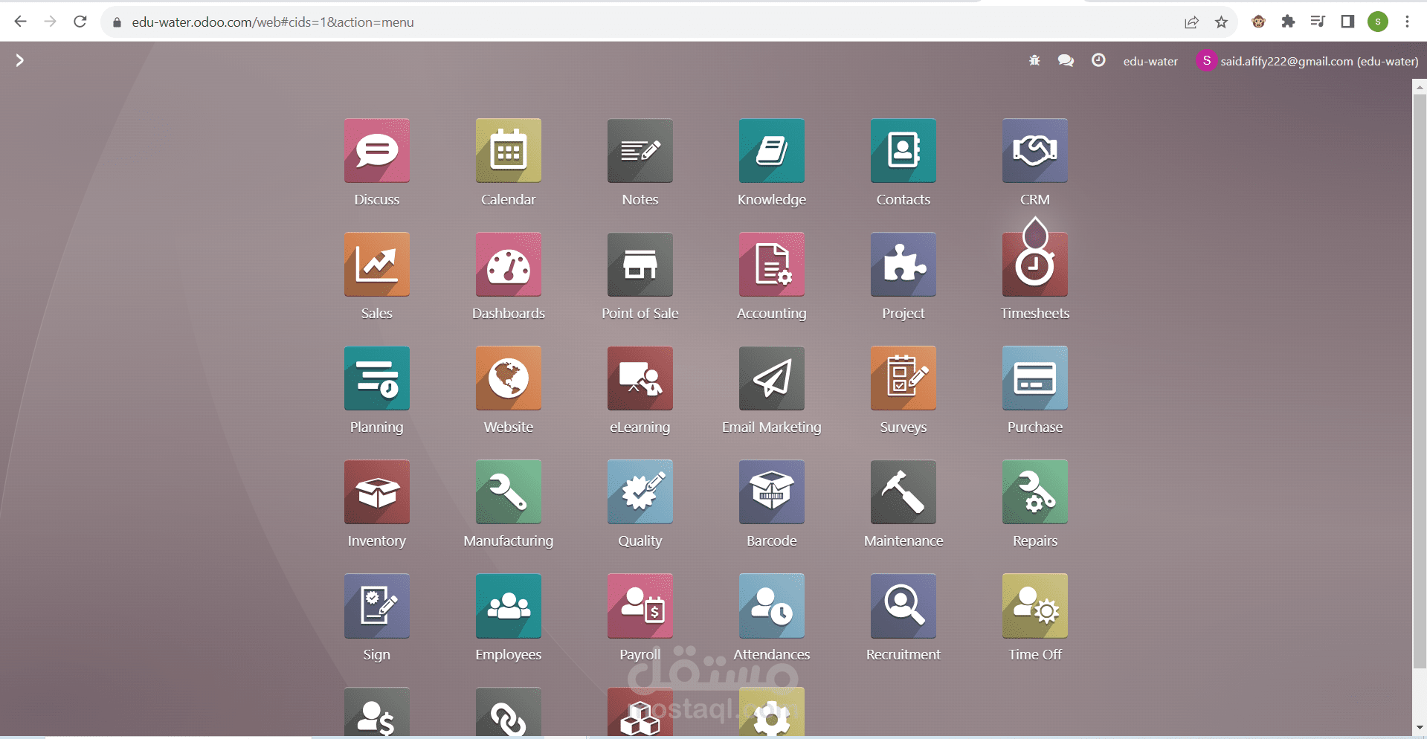Reload the page with the browser refresh button
The image size is (1427, 739).
tap(80, 22)
